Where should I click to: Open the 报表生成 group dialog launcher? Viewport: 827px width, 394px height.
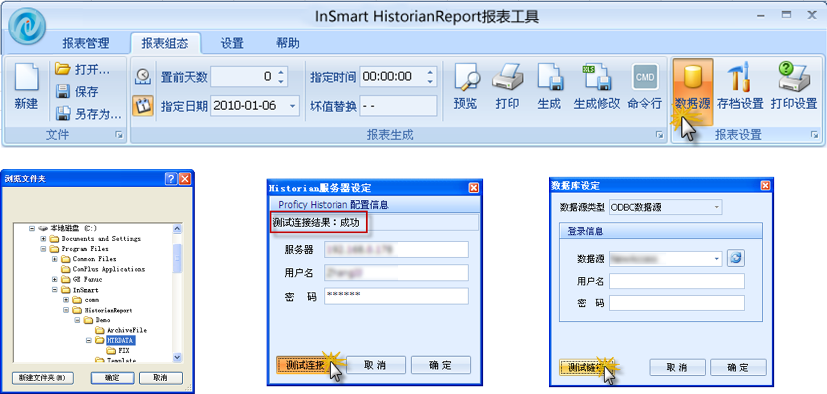tap(659, 135)
